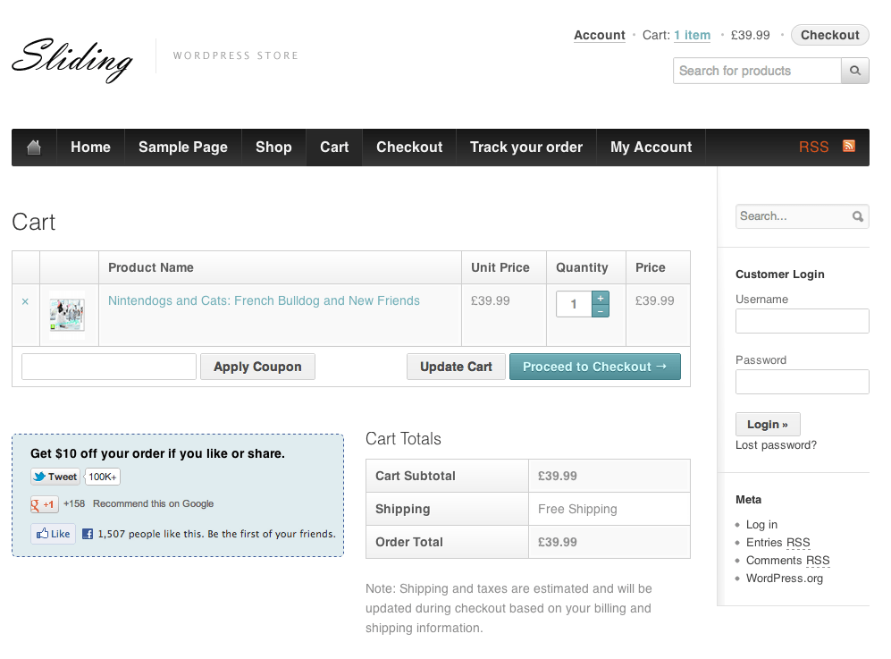
Task: Click the 100K+ tweet count bubble
Action: 102,477
